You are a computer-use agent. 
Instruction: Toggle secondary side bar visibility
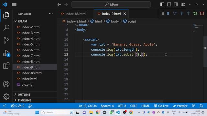coord(176,5)
